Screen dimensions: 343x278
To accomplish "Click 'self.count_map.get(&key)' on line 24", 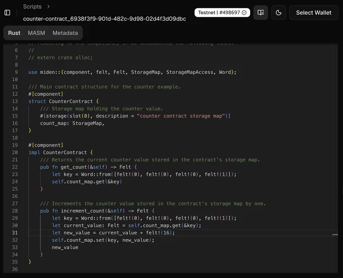I will click(x=87, y=182).
